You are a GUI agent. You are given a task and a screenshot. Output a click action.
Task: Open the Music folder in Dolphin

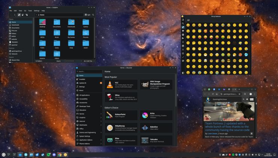pyautogui.click(x=57, y=33)
